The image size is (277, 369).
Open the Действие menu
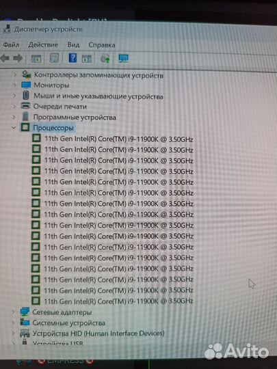(43, 44)
